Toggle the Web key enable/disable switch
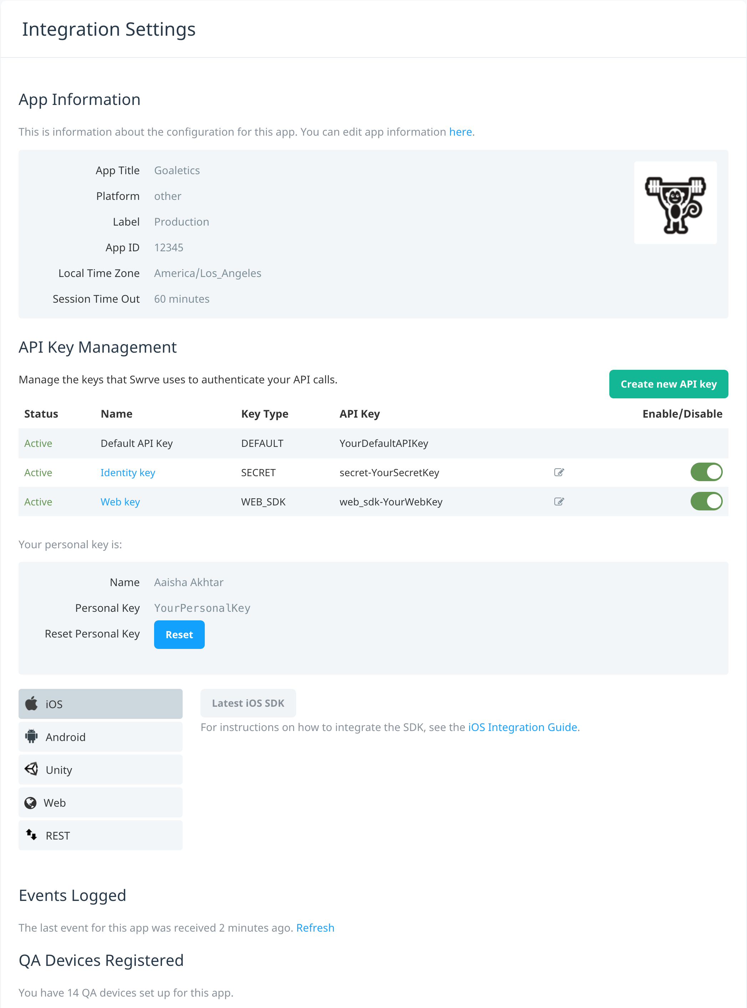The image size is (747, 1008). point(707,502)
